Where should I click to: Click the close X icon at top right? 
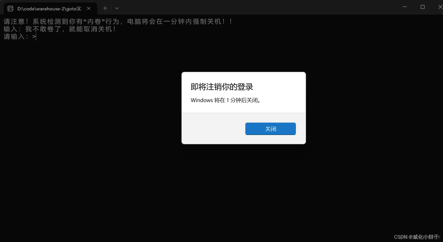[440, 7]
